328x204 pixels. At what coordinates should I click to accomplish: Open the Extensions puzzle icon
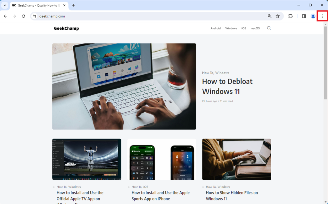pos(291,16)
